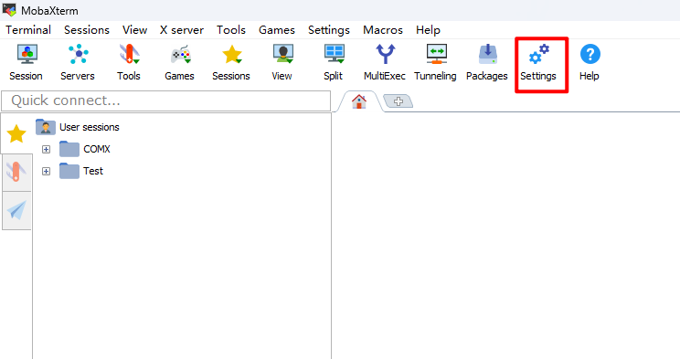Open the Settings menu in menu bar

point(329,30)
